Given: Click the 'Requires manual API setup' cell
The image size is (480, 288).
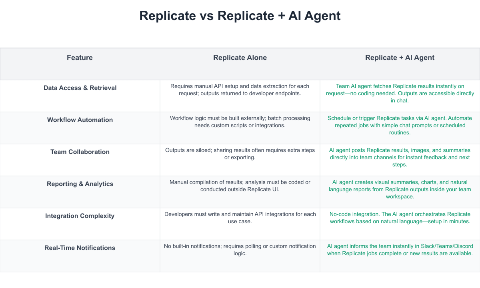Looking at the screenshot, I should pyautogui.click(x=240, y=90).
